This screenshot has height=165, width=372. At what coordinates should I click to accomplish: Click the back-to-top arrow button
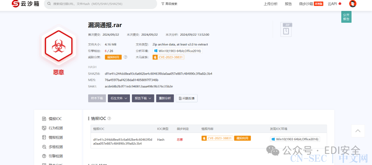coord(358,131)
